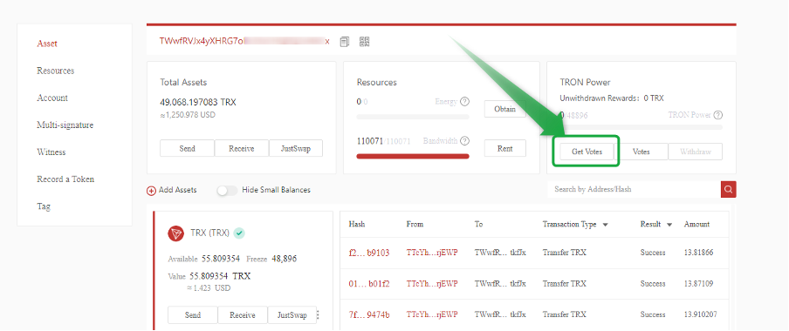Click Obtain energy button

(505, 109)
